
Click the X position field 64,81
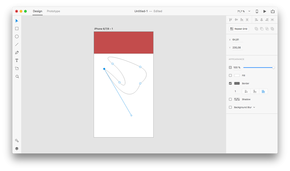pyautogui.click(x=237, y=40)
